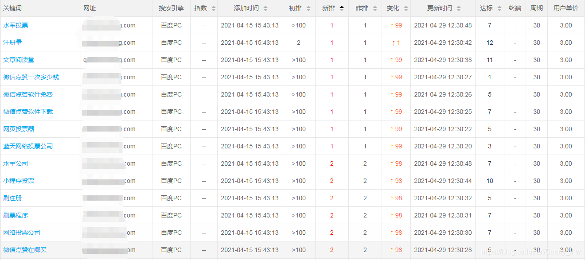Screen dimensions: 585x260
Task: Click 达标 value 3 in 蓝天网络投票公司 row
Action: tap(490, 146)
